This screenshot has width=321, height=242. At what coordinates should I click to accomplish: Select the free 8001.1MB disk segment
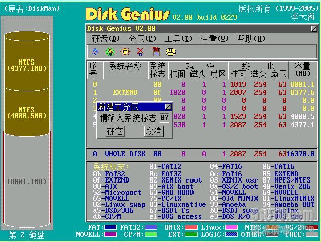(27, 181)
